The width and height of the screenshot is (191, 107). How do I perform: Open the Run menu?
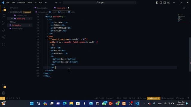point(41,3)
